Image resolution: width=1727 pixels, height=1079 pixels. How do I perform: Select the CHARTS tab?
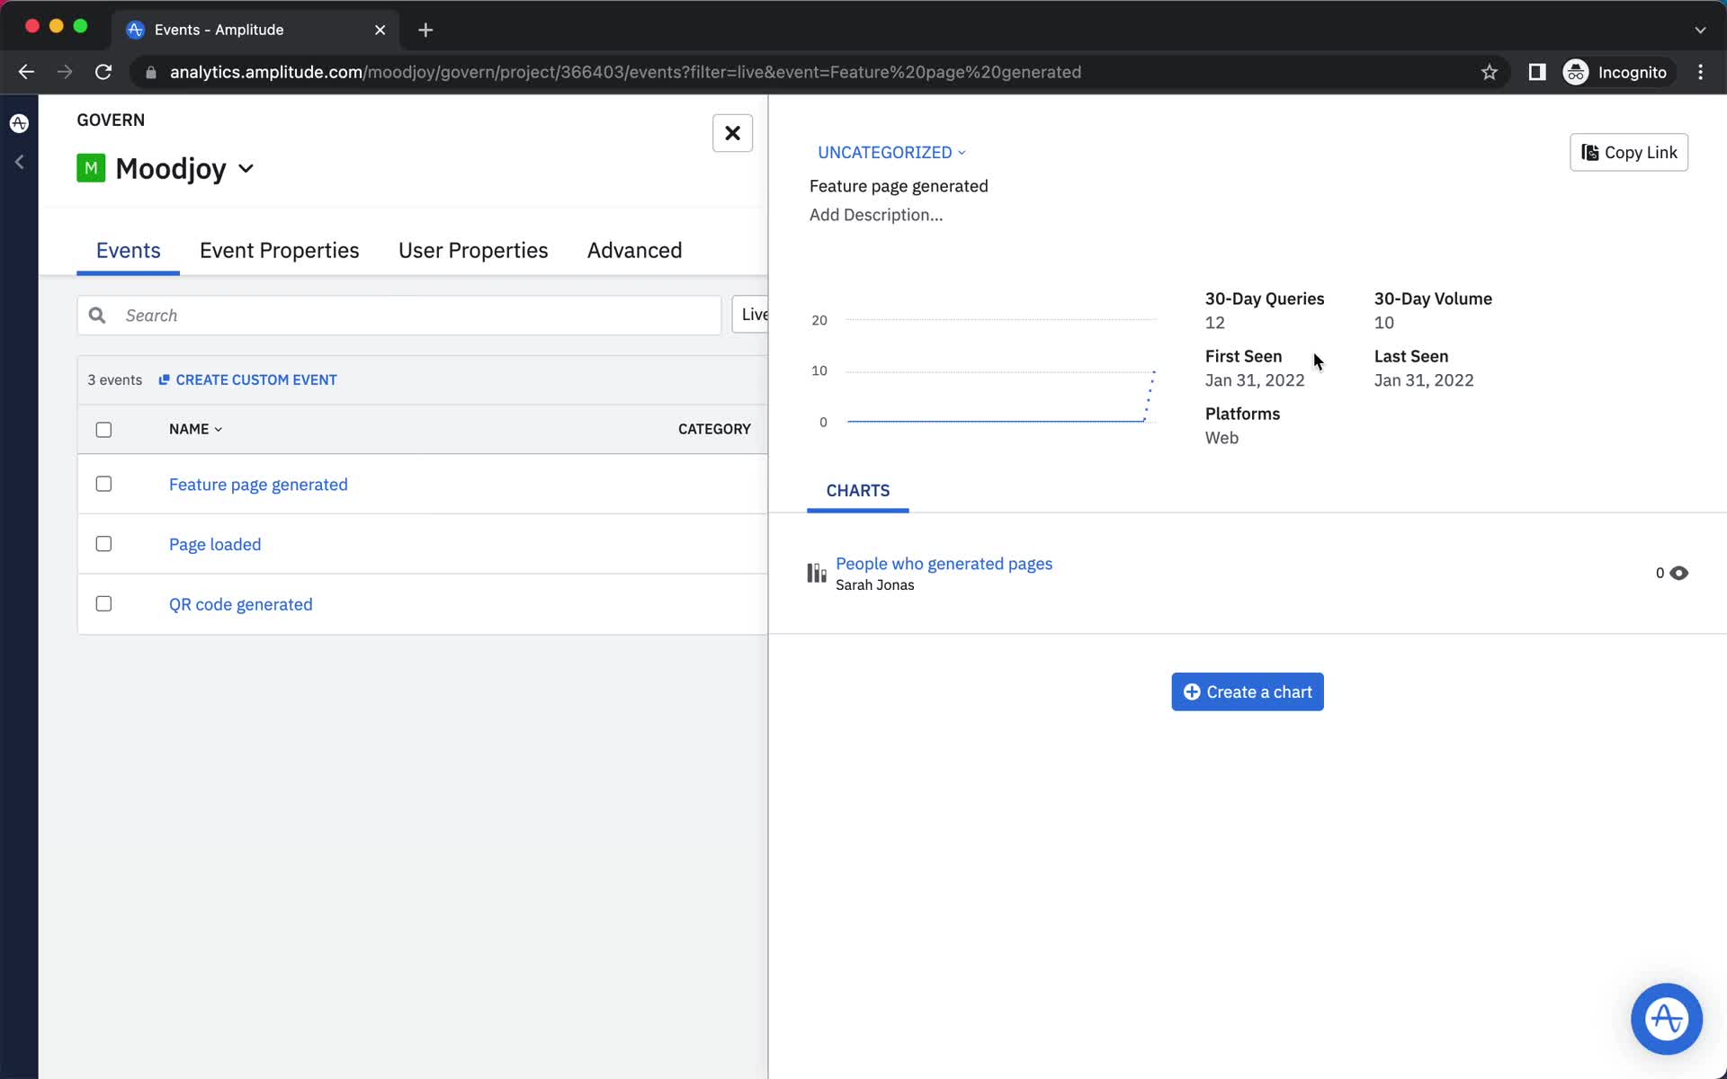pyautogui.click(x=857, y=490)
